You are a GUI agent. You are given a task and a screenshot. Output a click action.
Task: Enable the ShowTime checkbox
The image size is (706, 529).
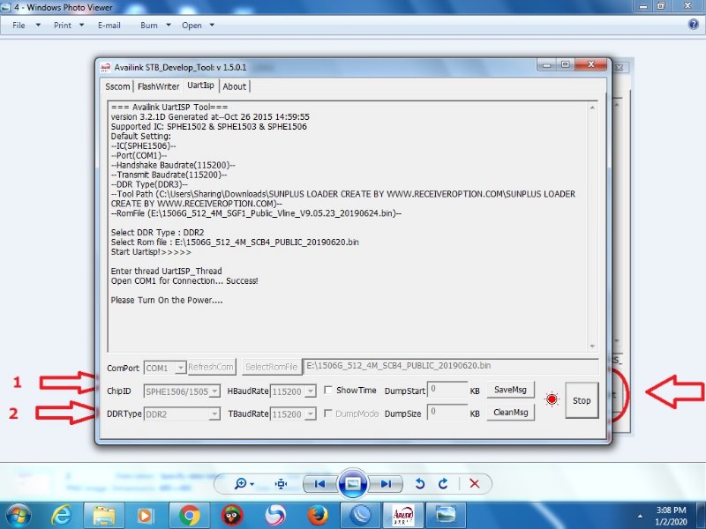(328, 391)
